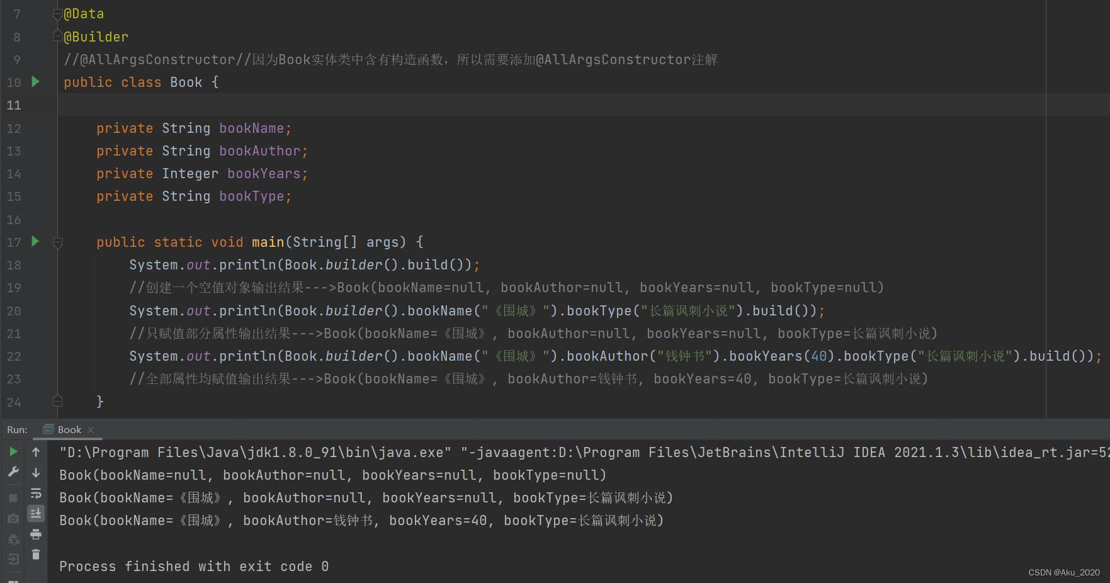Run main method via gutter icon at line 17
The image size is (1110, 583).
click(35, 242)
